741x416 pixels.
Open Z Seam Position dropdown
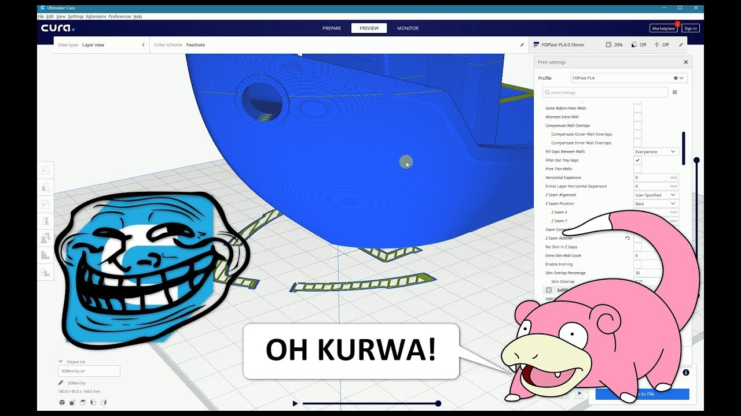(656, 203)
